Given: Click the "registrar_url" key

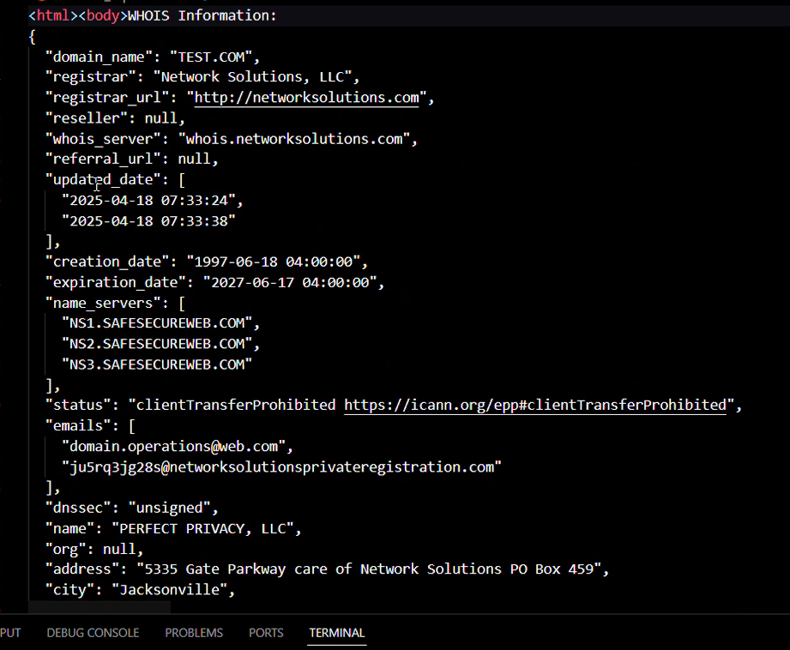Looking at the screenshot, I should 107,97.
